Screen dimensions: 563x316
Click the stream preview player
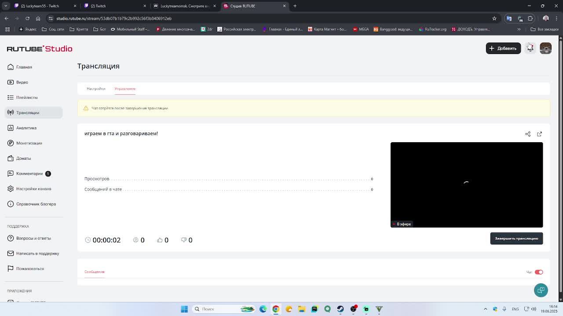(467, 185)
